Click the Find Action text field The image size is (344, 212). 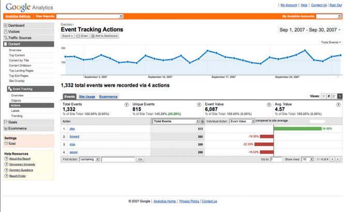(118, 159)
